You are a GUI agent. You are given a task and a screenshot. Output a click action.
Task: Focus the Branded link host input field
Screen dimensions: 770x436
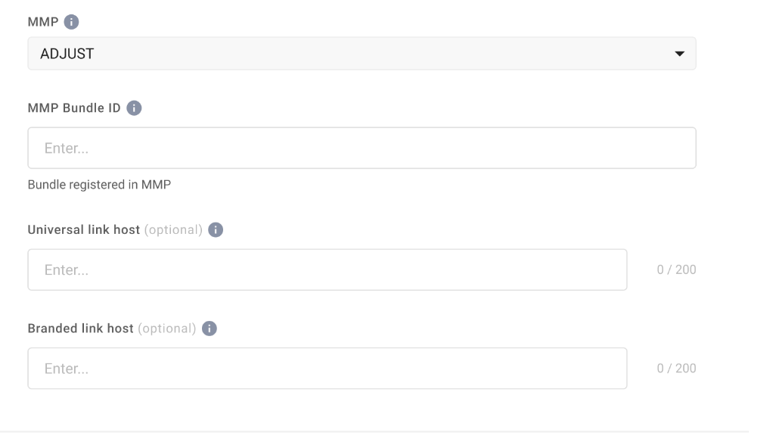pyautogui.click(x=327, y=369)
